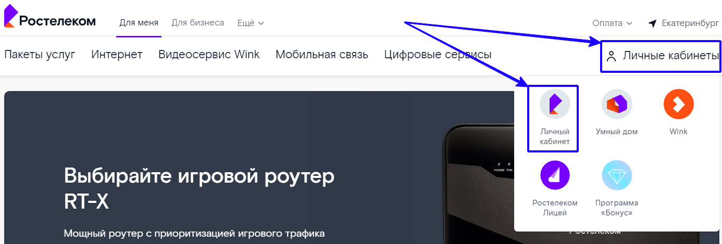Open Цифровые сервисы section
Image resolution: width=722 pixels, height=244 pixels.
coord(438,55)
